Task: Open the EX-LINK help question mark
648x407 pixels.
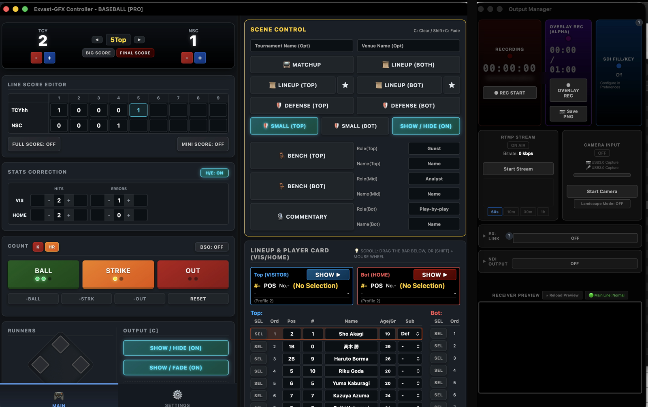Action: (x=509, y=236)
